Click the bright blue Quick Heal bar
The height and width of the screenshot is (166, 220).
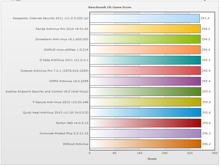145,112
